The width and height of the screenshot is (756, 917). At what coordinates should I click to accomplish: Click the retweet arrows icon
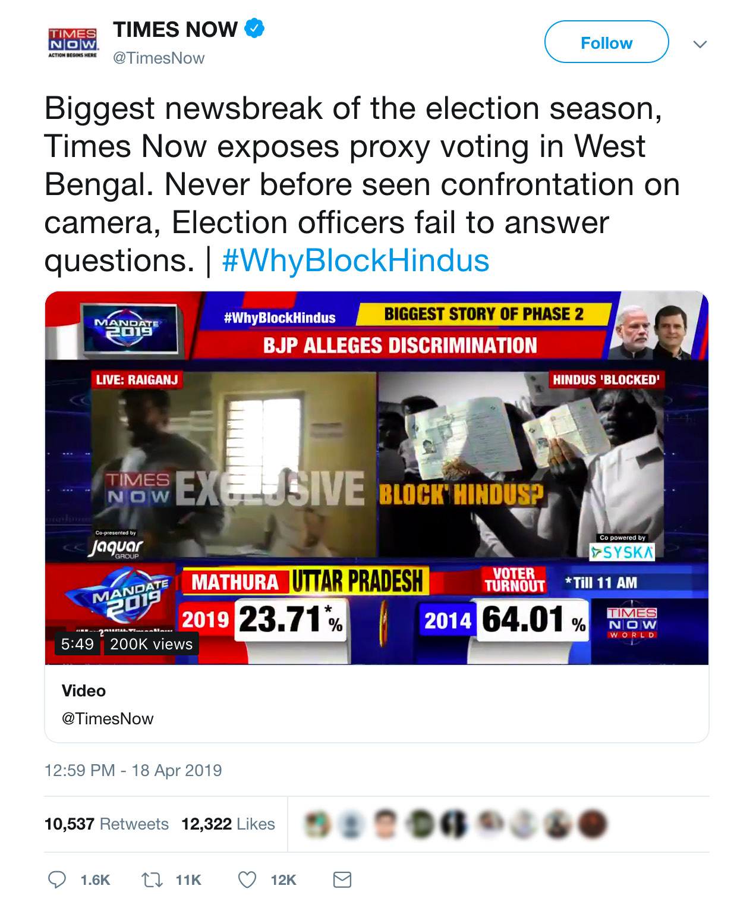(152, 880)
